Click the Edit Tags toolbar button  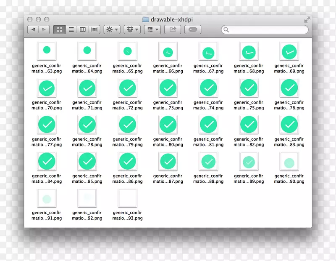pyautogui.click(x=193, y=29)
